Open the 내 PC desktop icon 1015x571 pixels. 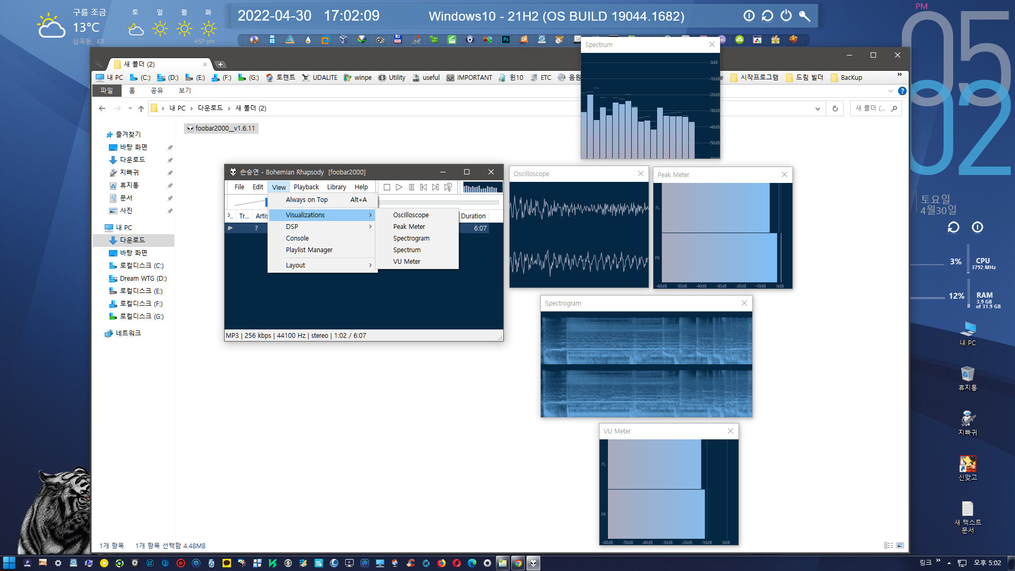tap(967, 333)
